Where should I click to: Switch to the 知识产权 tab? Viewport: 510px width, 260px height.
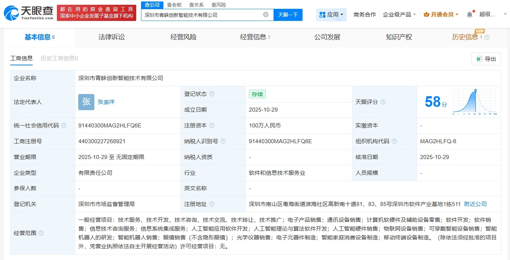click(x=399, y=37)
